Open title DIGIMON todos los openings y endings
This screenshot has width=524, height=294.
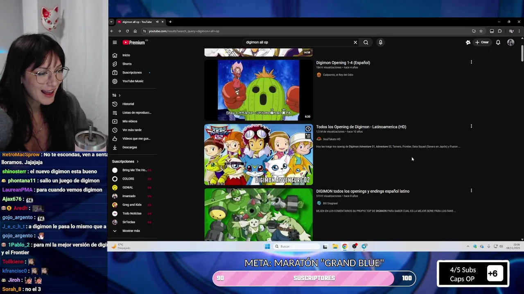(363, 191)
